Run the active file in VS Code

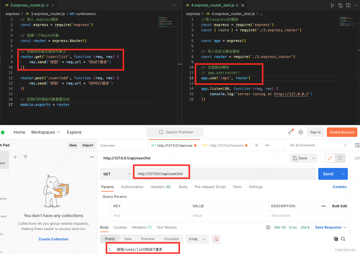pyautogui.click(x=332, y=5)
